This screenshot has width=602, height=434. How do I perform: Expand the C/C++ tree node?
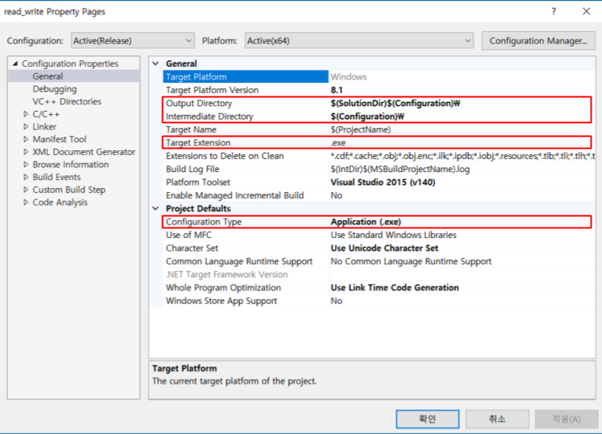26,114
